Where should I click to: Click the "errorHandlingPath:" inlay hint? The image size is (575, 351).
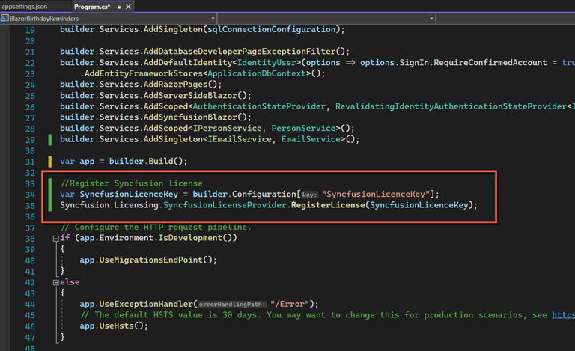coord(233,304)
